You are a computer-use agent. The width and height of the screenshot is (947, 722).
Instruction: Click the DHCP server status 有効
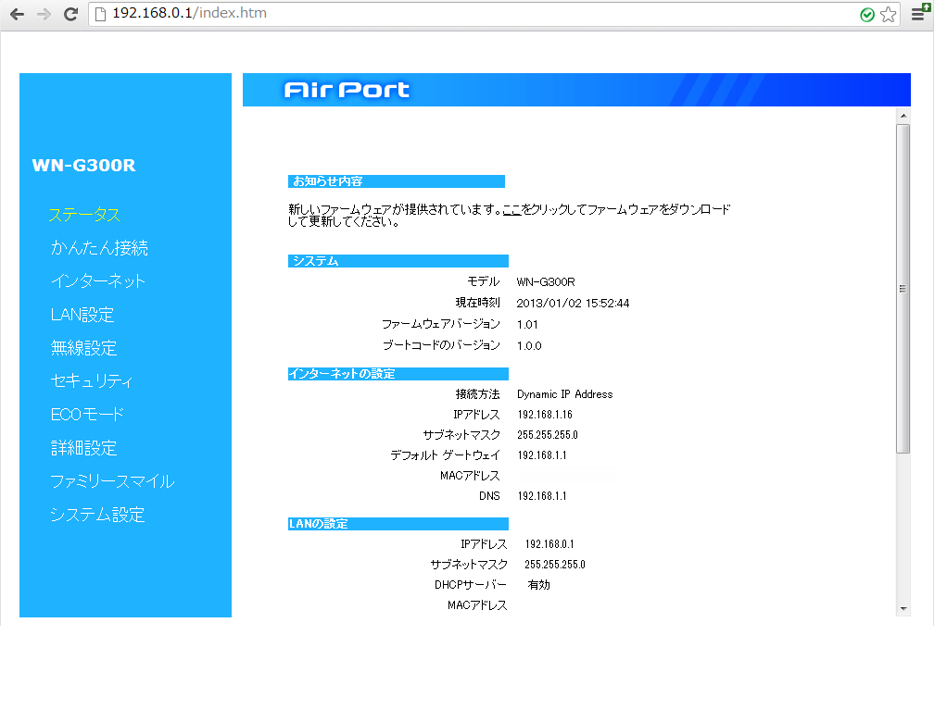point(538,585)
